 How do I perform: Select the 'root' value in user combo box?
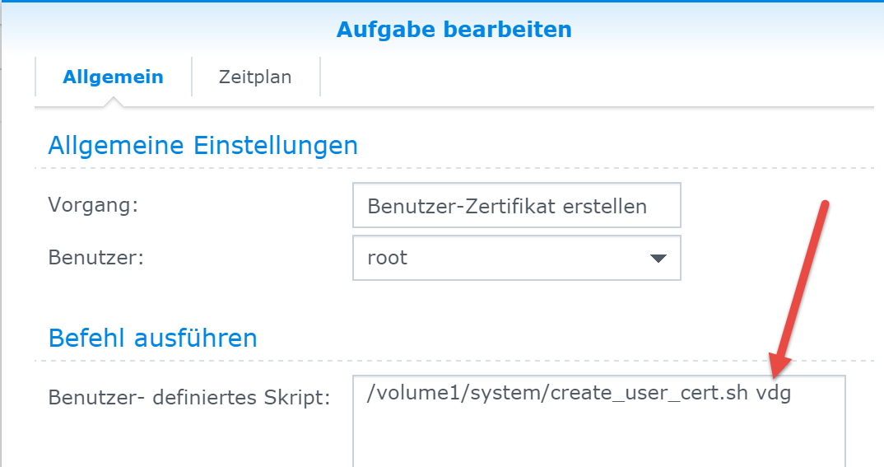[388, 258]
